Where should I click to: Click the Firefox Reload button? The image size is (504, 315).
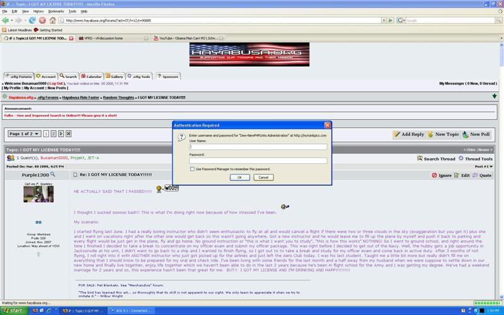coord(32,20)
